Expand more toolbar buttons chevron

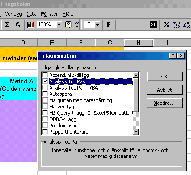point(77,24)
